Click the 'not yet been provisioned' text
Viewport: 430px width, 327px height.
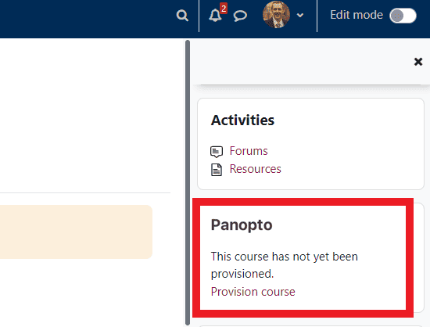(x=285, y=265)
